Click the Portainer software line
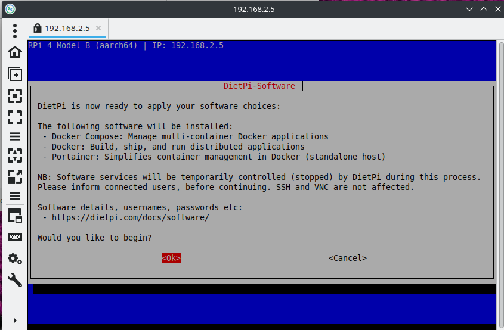The image size is (504, 330). [x=214, y=157]
